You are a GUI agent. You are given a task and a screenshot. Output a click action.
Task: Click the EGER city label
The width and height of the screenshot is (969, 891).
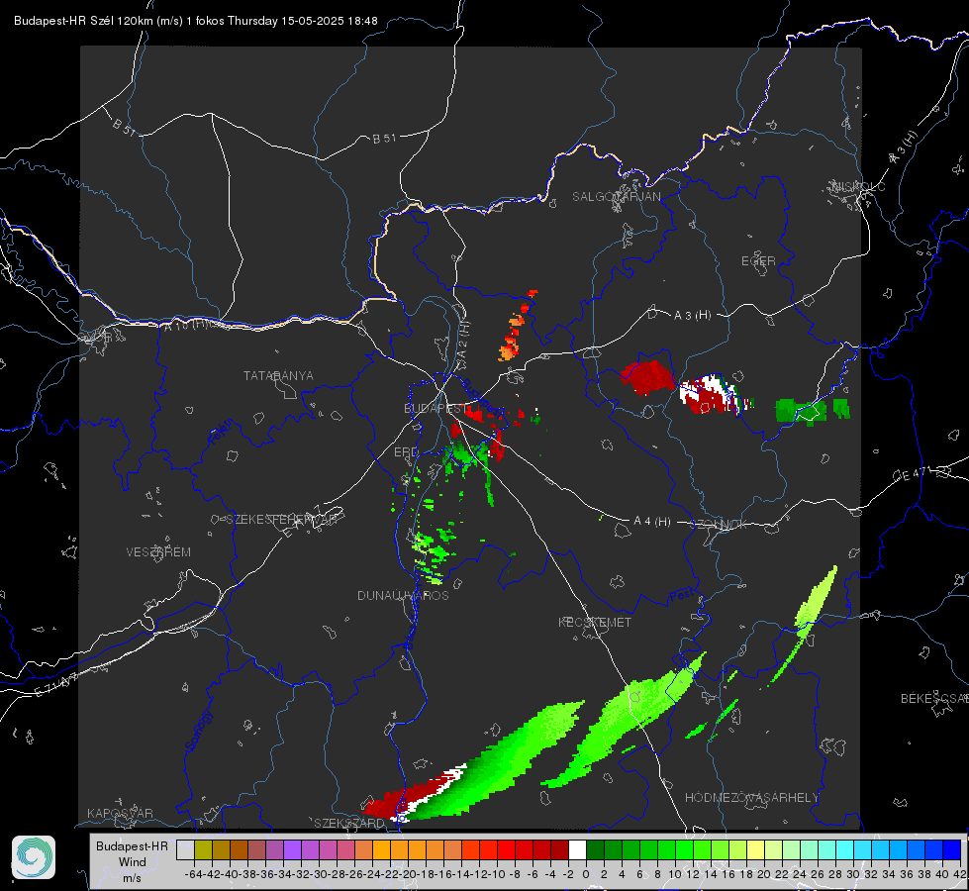758,261
